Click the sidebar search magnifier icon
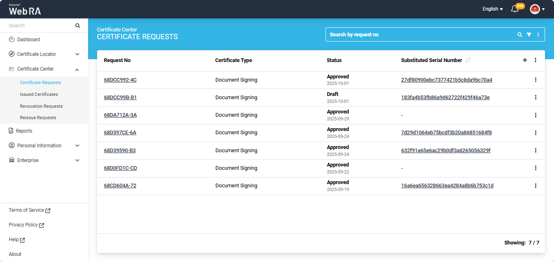 click(x=78, y=26)
